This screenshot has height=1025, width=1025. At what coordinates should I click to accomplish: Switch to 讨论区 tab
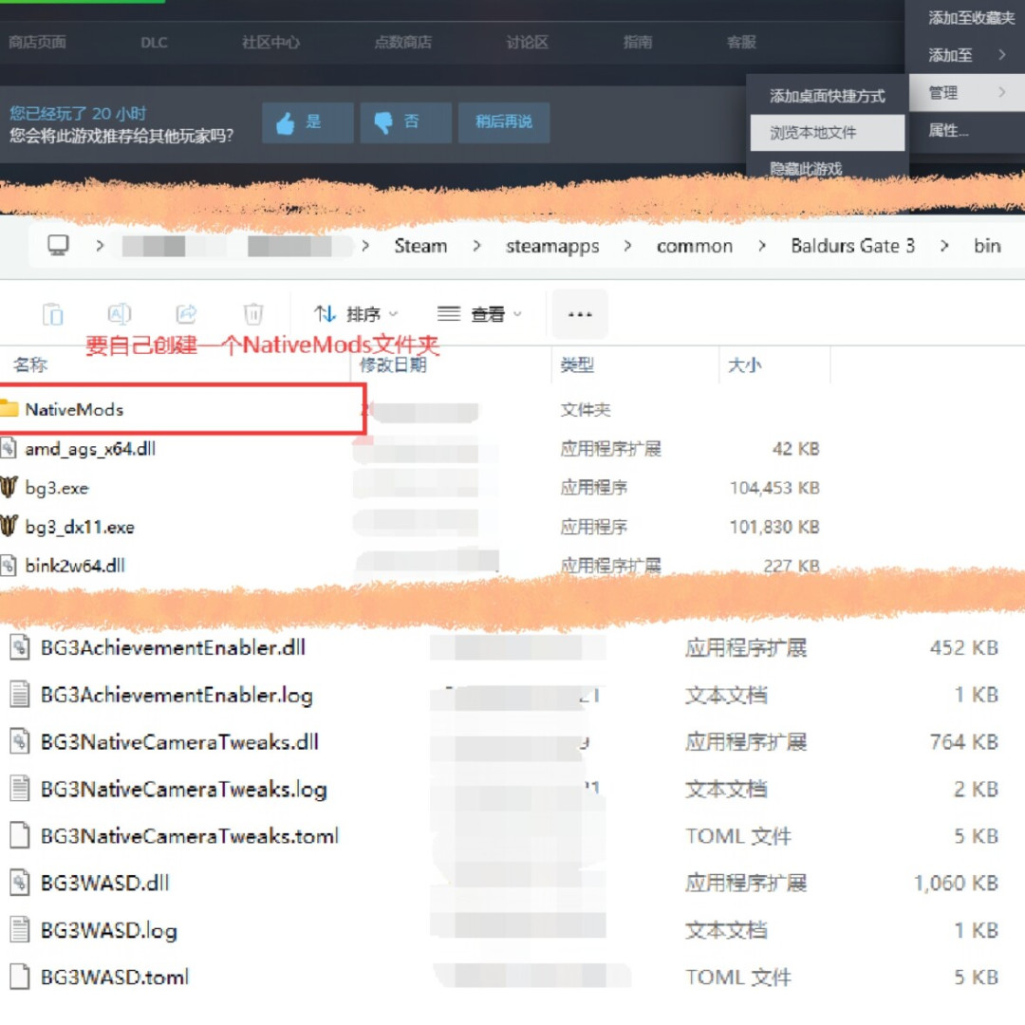[527, 43]
